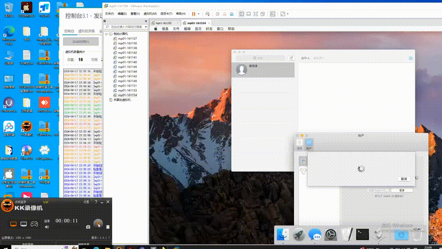The height and width of the screenshot is (249, 442).
Task: Open the 编辑(E) menu in VMware
Action: tap(122, 14)
